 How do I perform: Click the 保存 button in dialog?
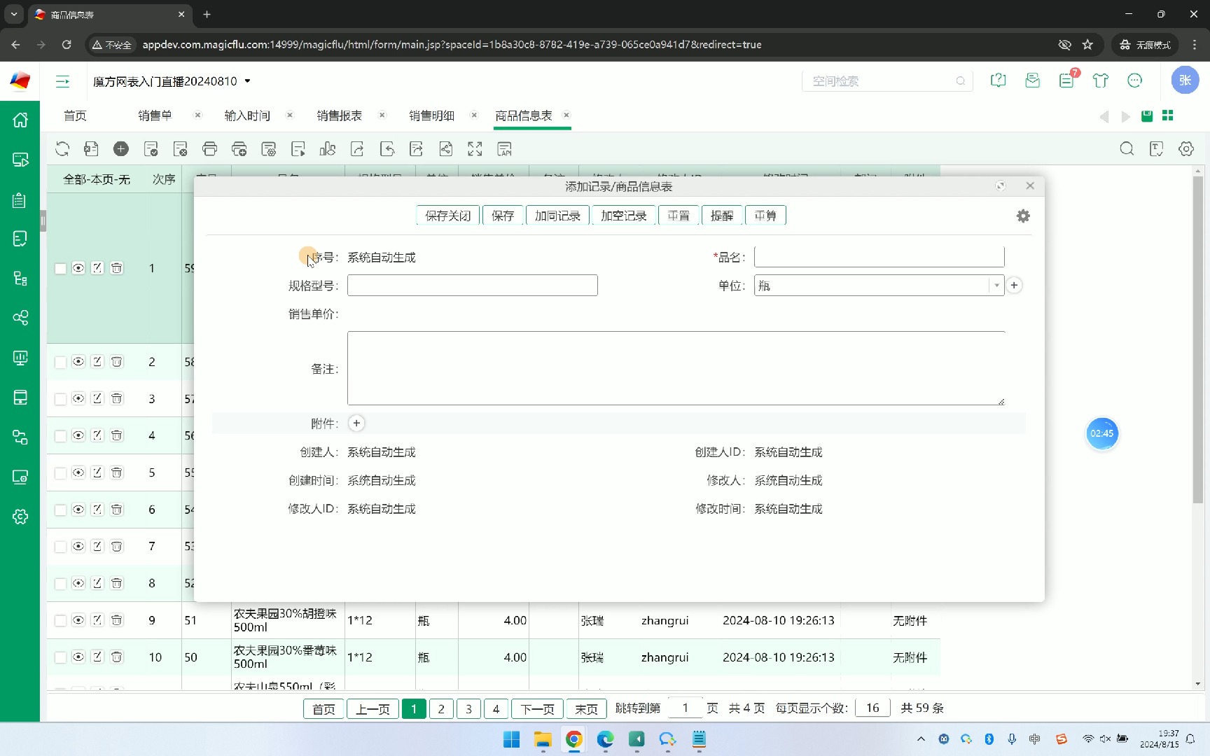(x=503, y=216)
